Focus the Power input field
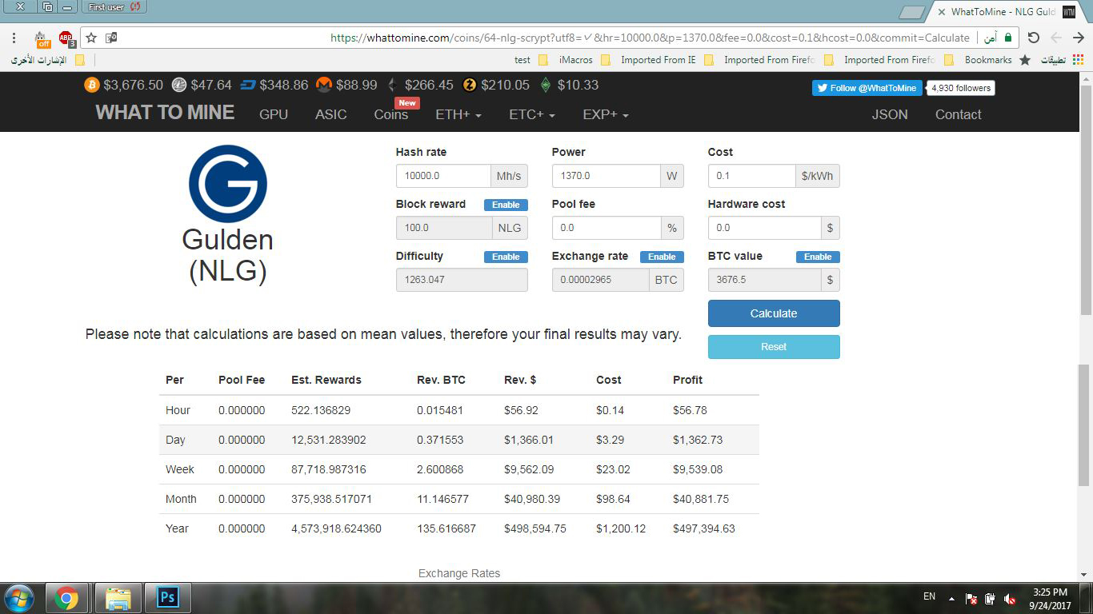 (606, 176)
